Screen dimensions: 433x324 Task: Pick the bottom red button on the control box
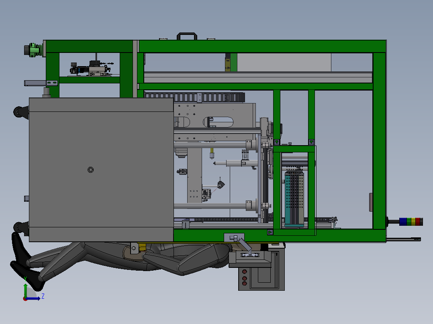pos(244,283)
